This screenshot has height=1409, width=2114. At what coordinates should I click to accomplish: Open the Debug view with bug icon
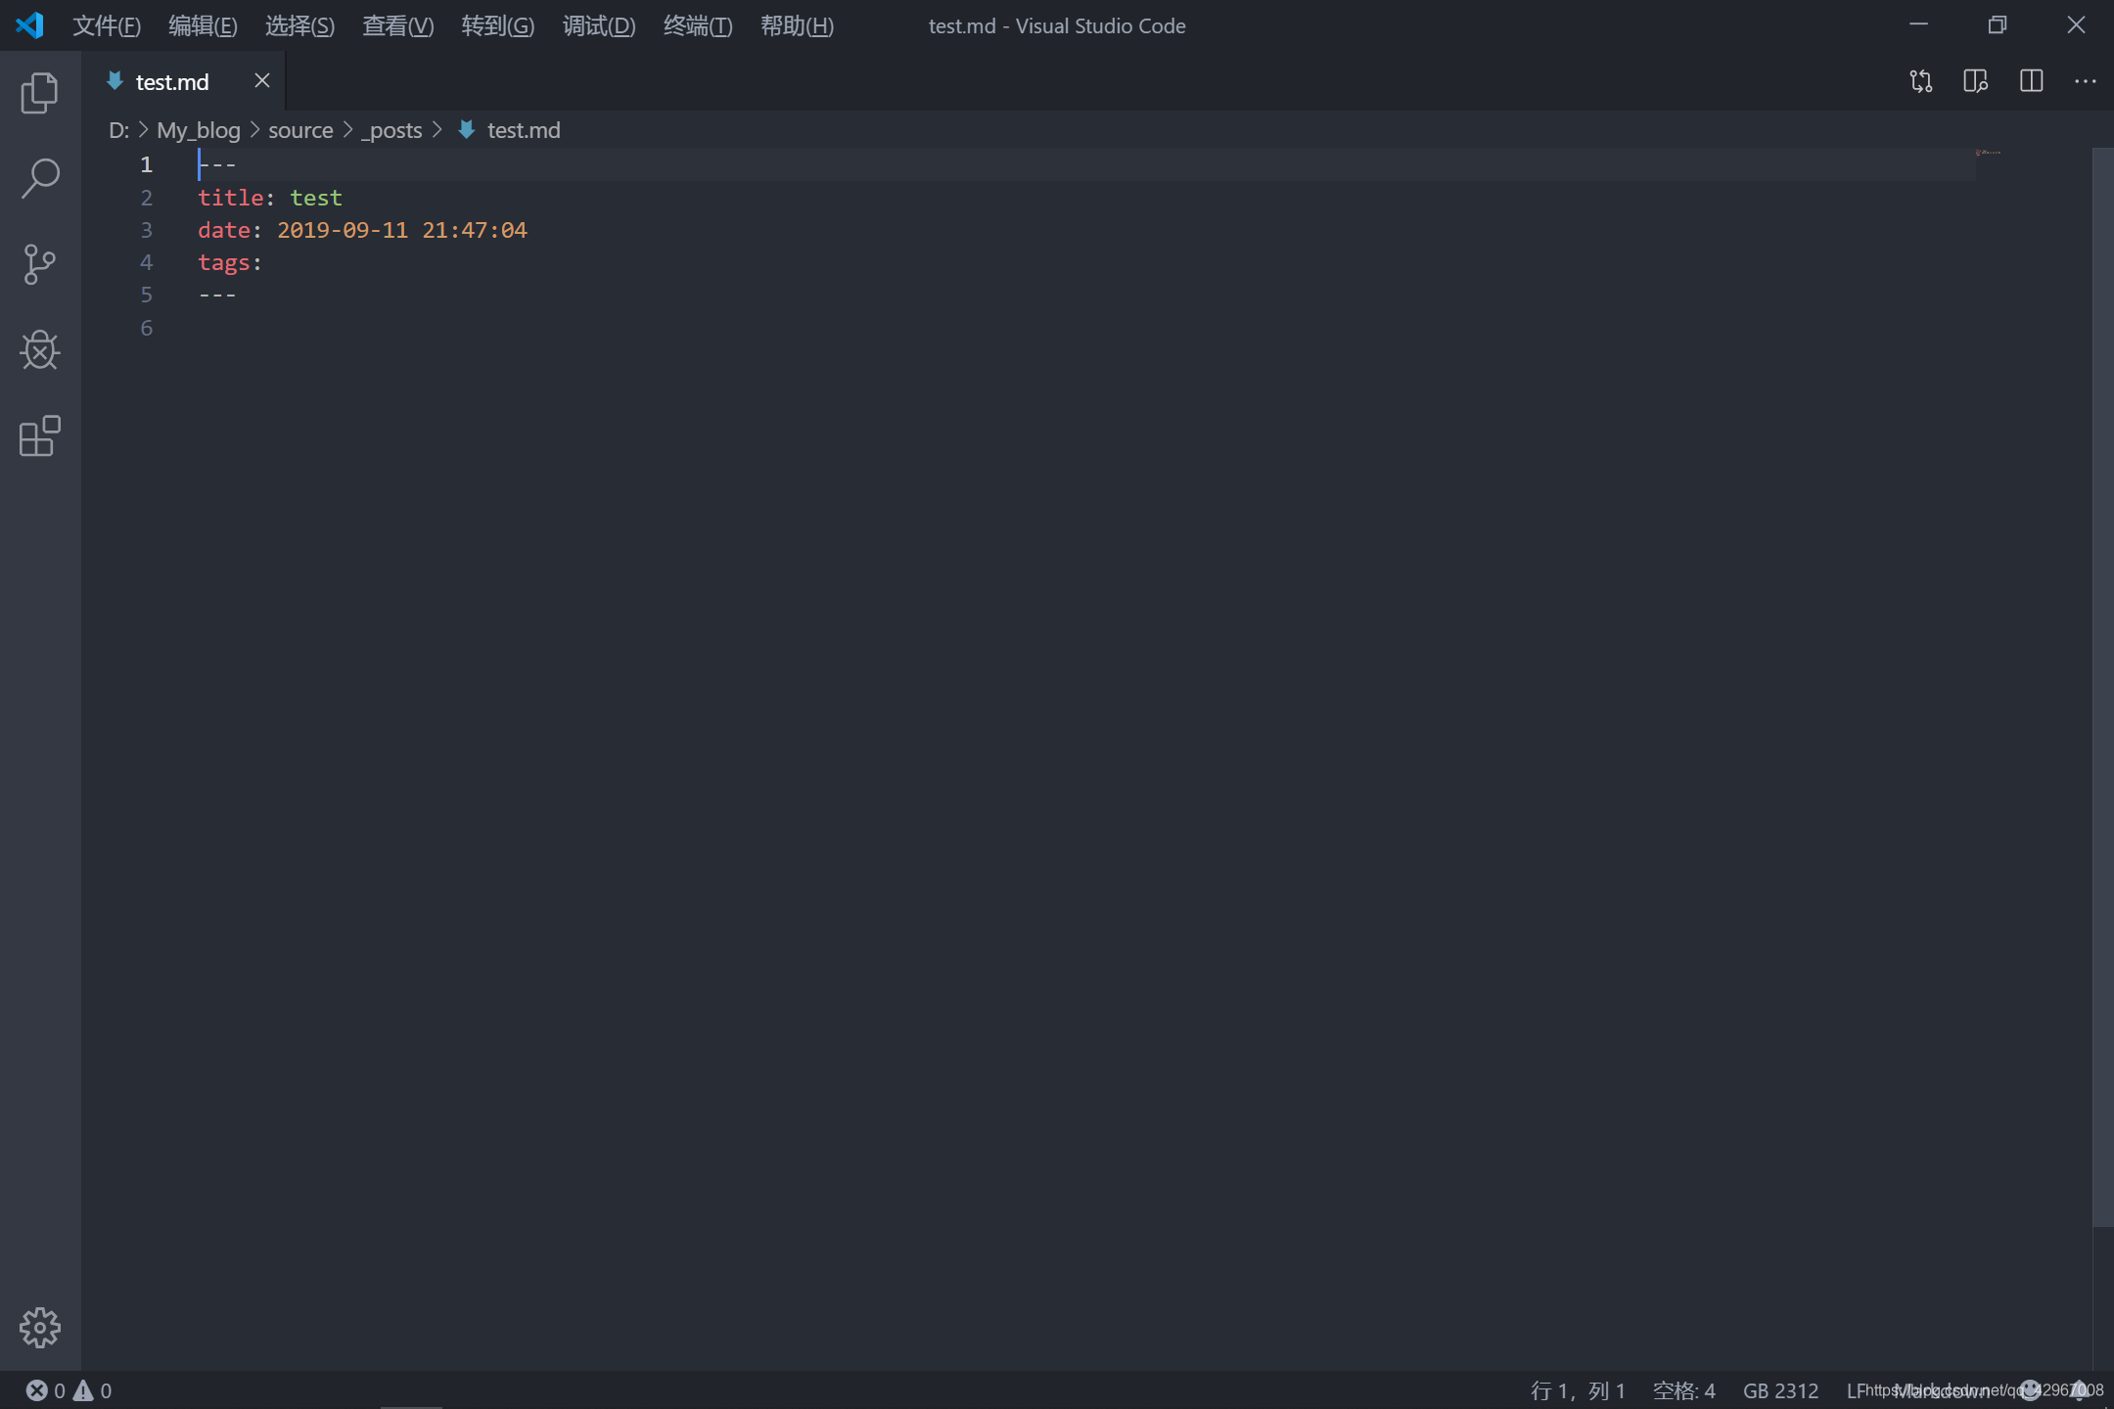pos(40,349)
